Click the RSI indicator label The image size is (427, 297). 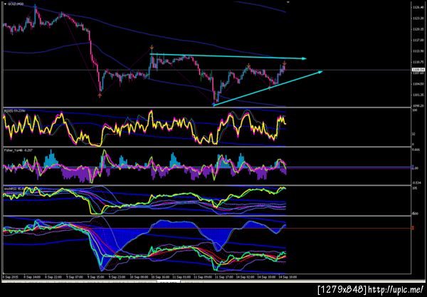(x=14, y=110)
